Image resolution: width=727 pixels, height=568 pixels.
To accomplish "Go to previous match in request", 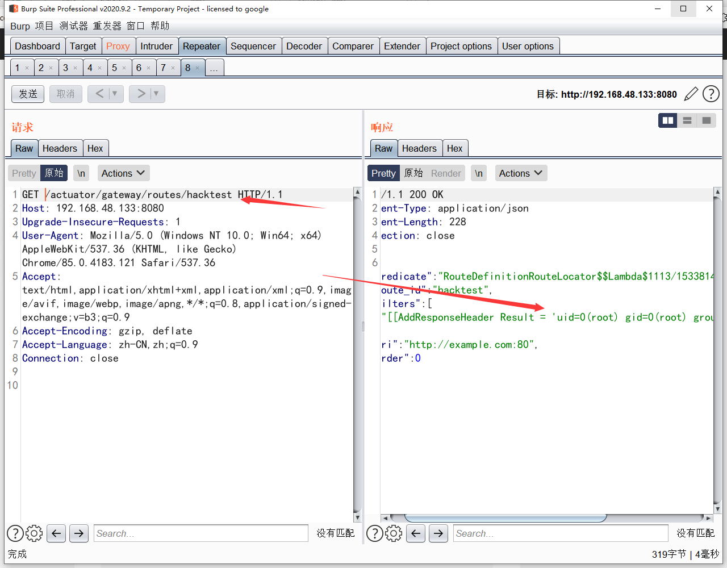I will click(56, 533).
